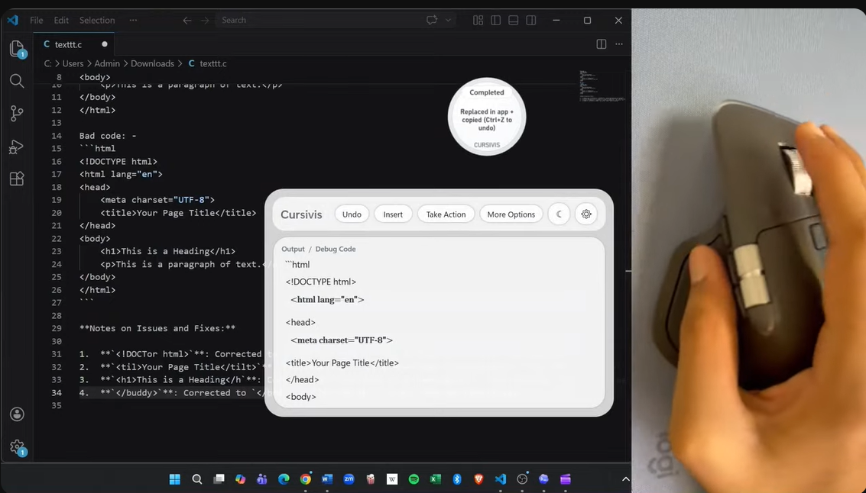
Task: Open Cursivis settings with the gear icon
Action: pos(586,214)
